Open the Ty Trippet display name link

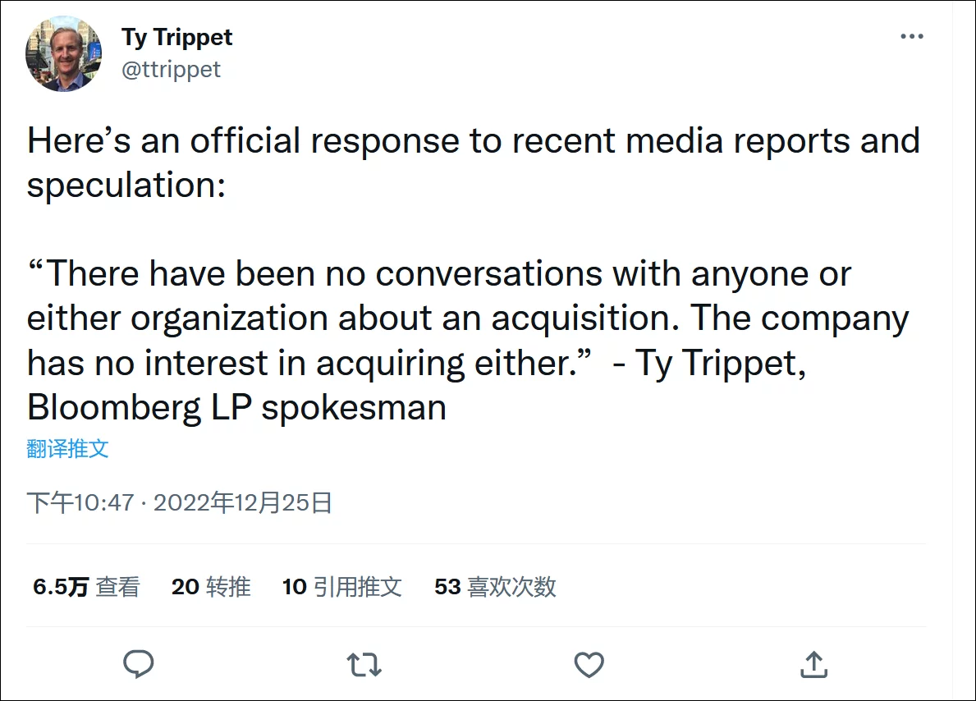tap(177, 38)
